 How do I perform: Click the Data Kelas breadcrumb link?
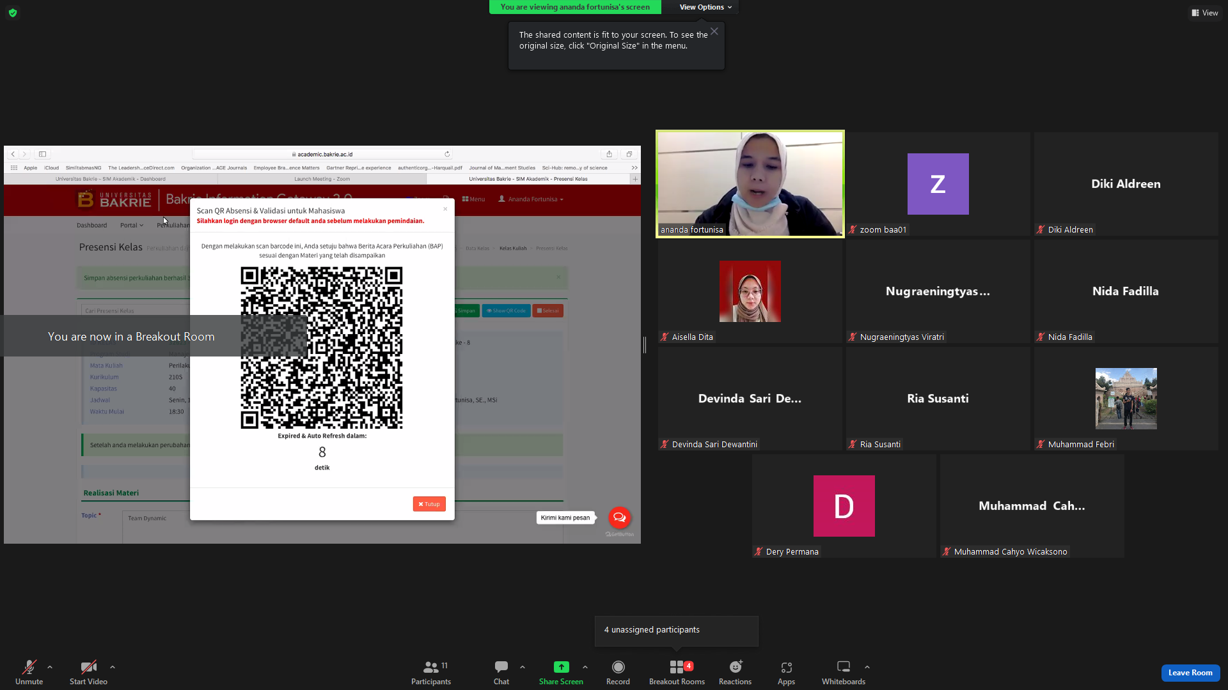click(x=477, y=249)
